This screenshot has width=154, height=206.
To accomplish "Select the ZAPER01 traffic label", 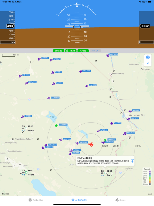I will point(111,139).
